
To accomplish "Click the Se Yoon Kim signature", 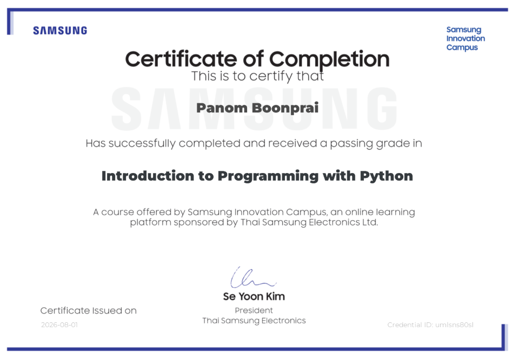I will click(252, 277).
